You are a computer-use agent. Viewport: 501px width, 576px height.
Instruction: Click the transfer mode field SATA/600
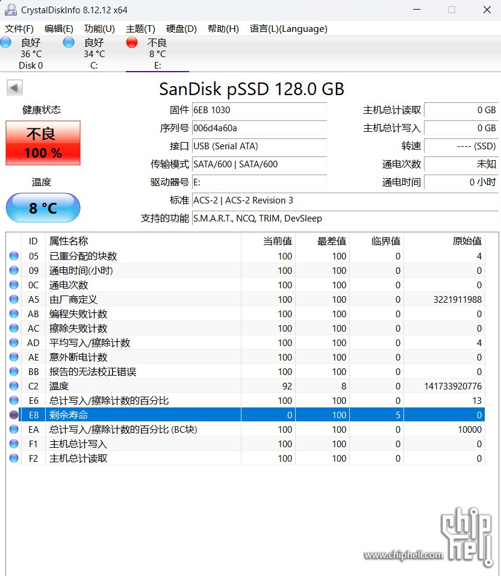click(x=260, y=164)
